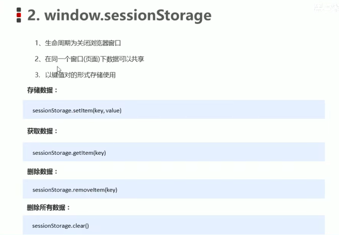Screen dimensions: 339x235
Task: Click the empty right side of the setItem code block
Action: pyautogui.click(x=249, y=110)
